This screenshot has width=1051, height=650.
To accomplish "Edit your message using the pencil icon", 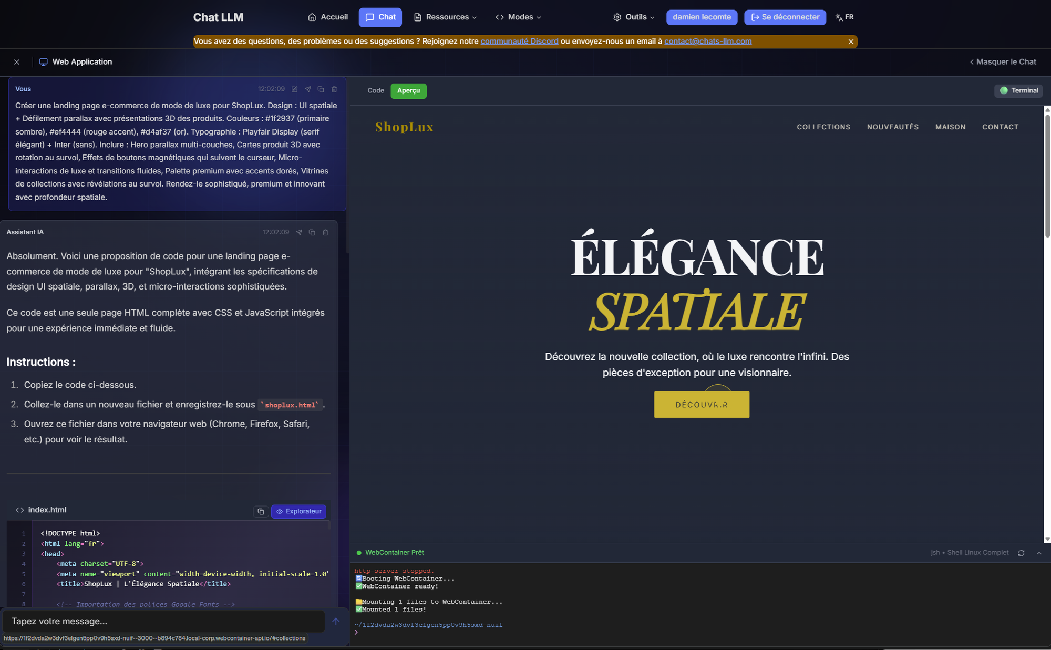I will point(294,89).
